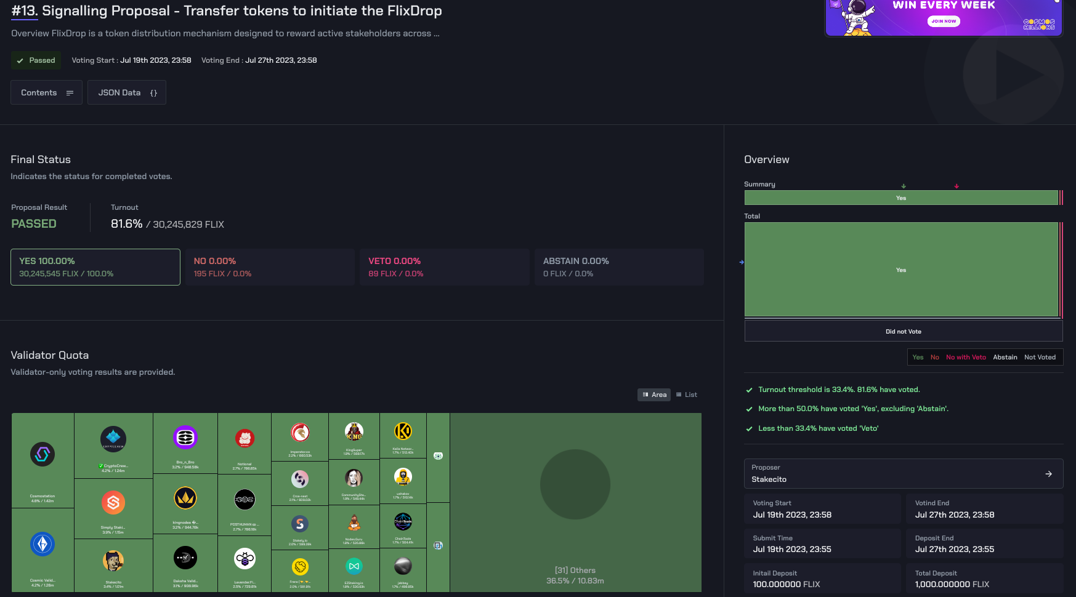Click the green Yes bar under Summary
1076x597 pixels.
(x=900, y=198)
